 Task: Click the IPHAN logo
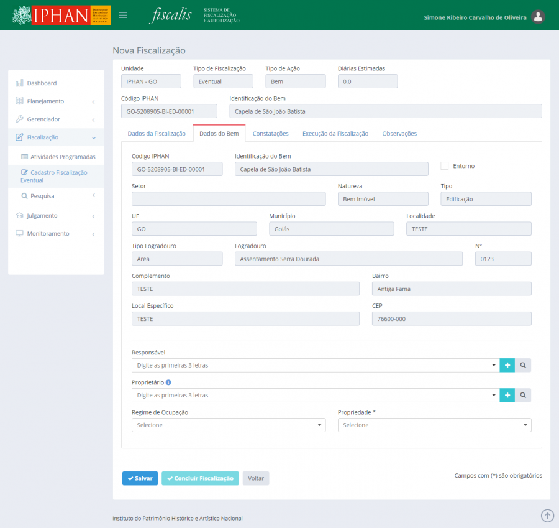click(61, 16)
